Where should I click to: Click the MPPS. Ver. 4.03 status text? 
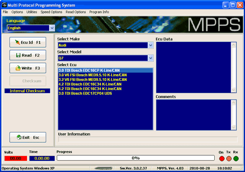click(x=170, y=168)
